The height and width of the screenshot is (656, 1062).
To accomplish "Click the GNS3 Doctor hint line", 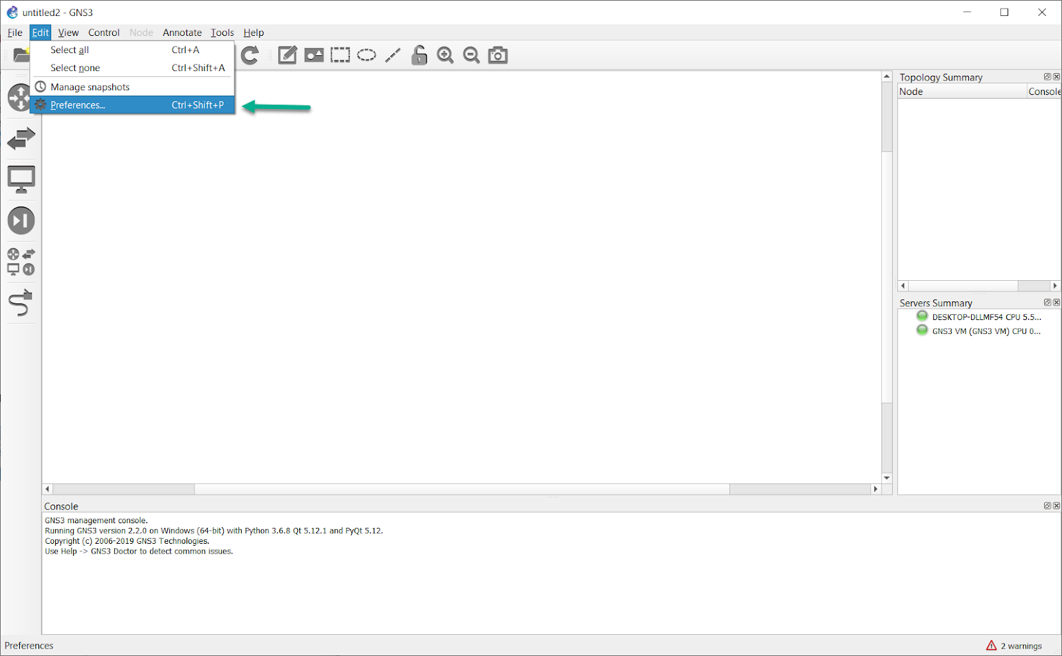I will 139,551.
